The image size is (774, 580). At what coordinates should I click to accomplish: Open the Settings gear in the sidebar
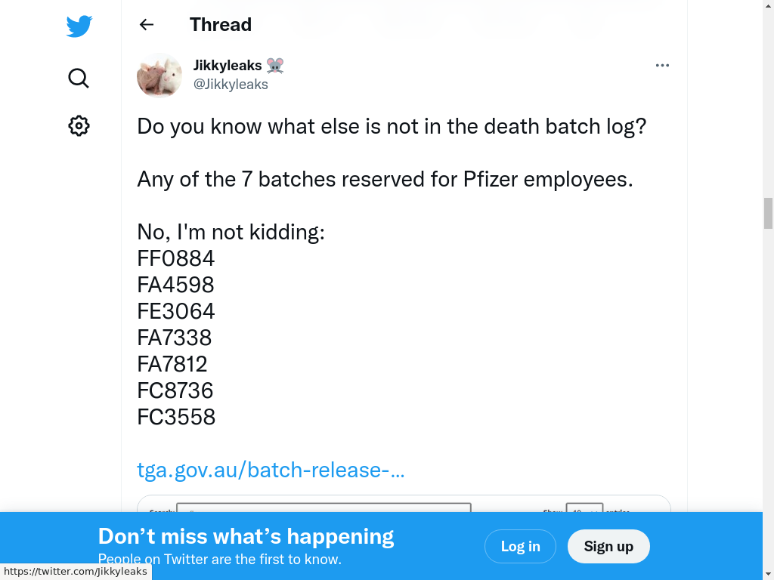79,125
